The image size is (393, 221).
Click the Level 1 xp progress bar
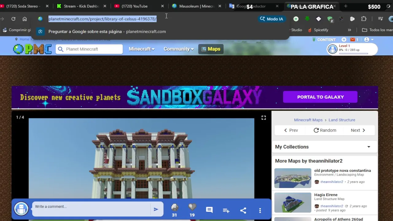[x=353, y=53]
